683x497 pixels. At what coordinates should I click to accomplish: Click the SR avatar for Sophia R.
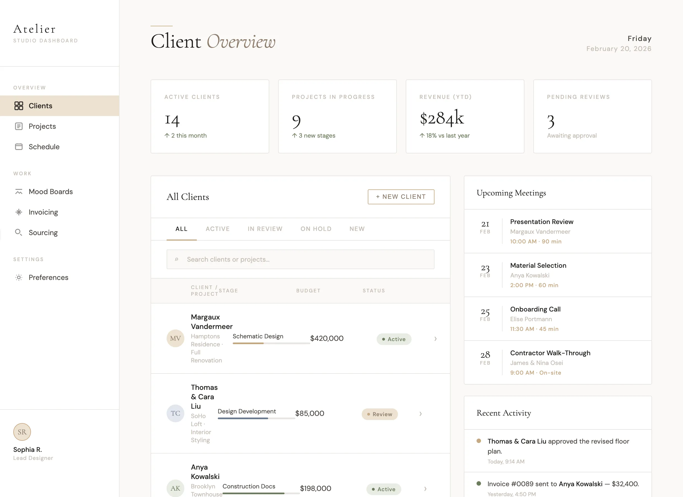(22, 432)
